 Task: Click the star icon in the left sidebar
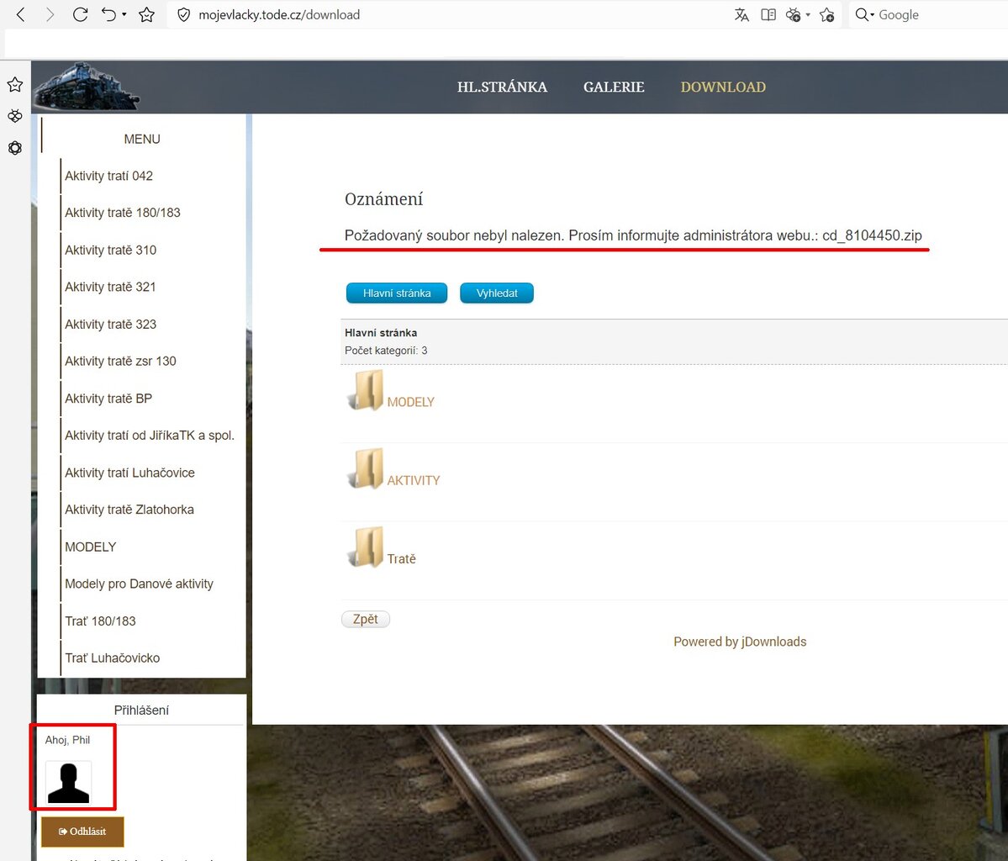coord(15,84)
